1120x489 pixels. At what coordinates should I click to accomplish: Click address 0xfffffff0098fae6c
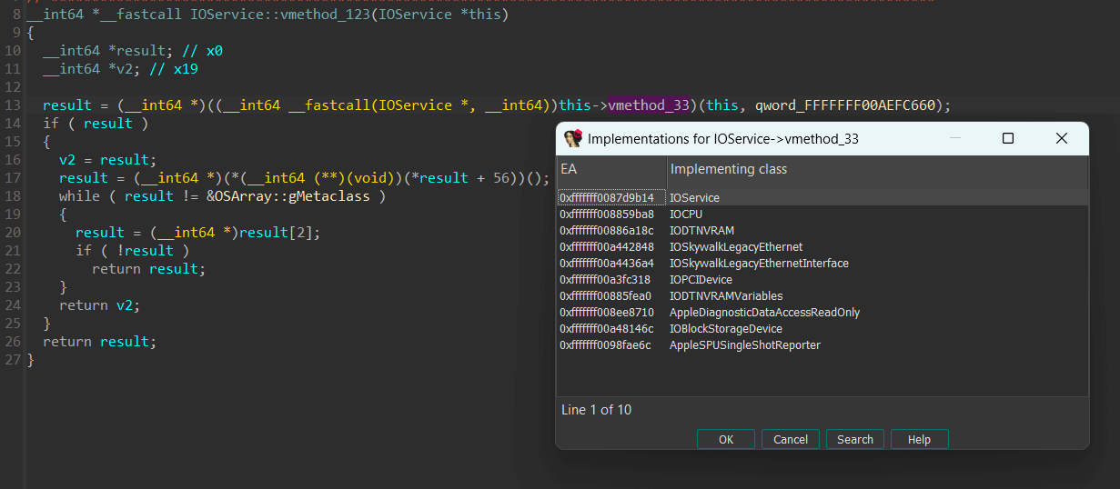[x=606, y=344]
